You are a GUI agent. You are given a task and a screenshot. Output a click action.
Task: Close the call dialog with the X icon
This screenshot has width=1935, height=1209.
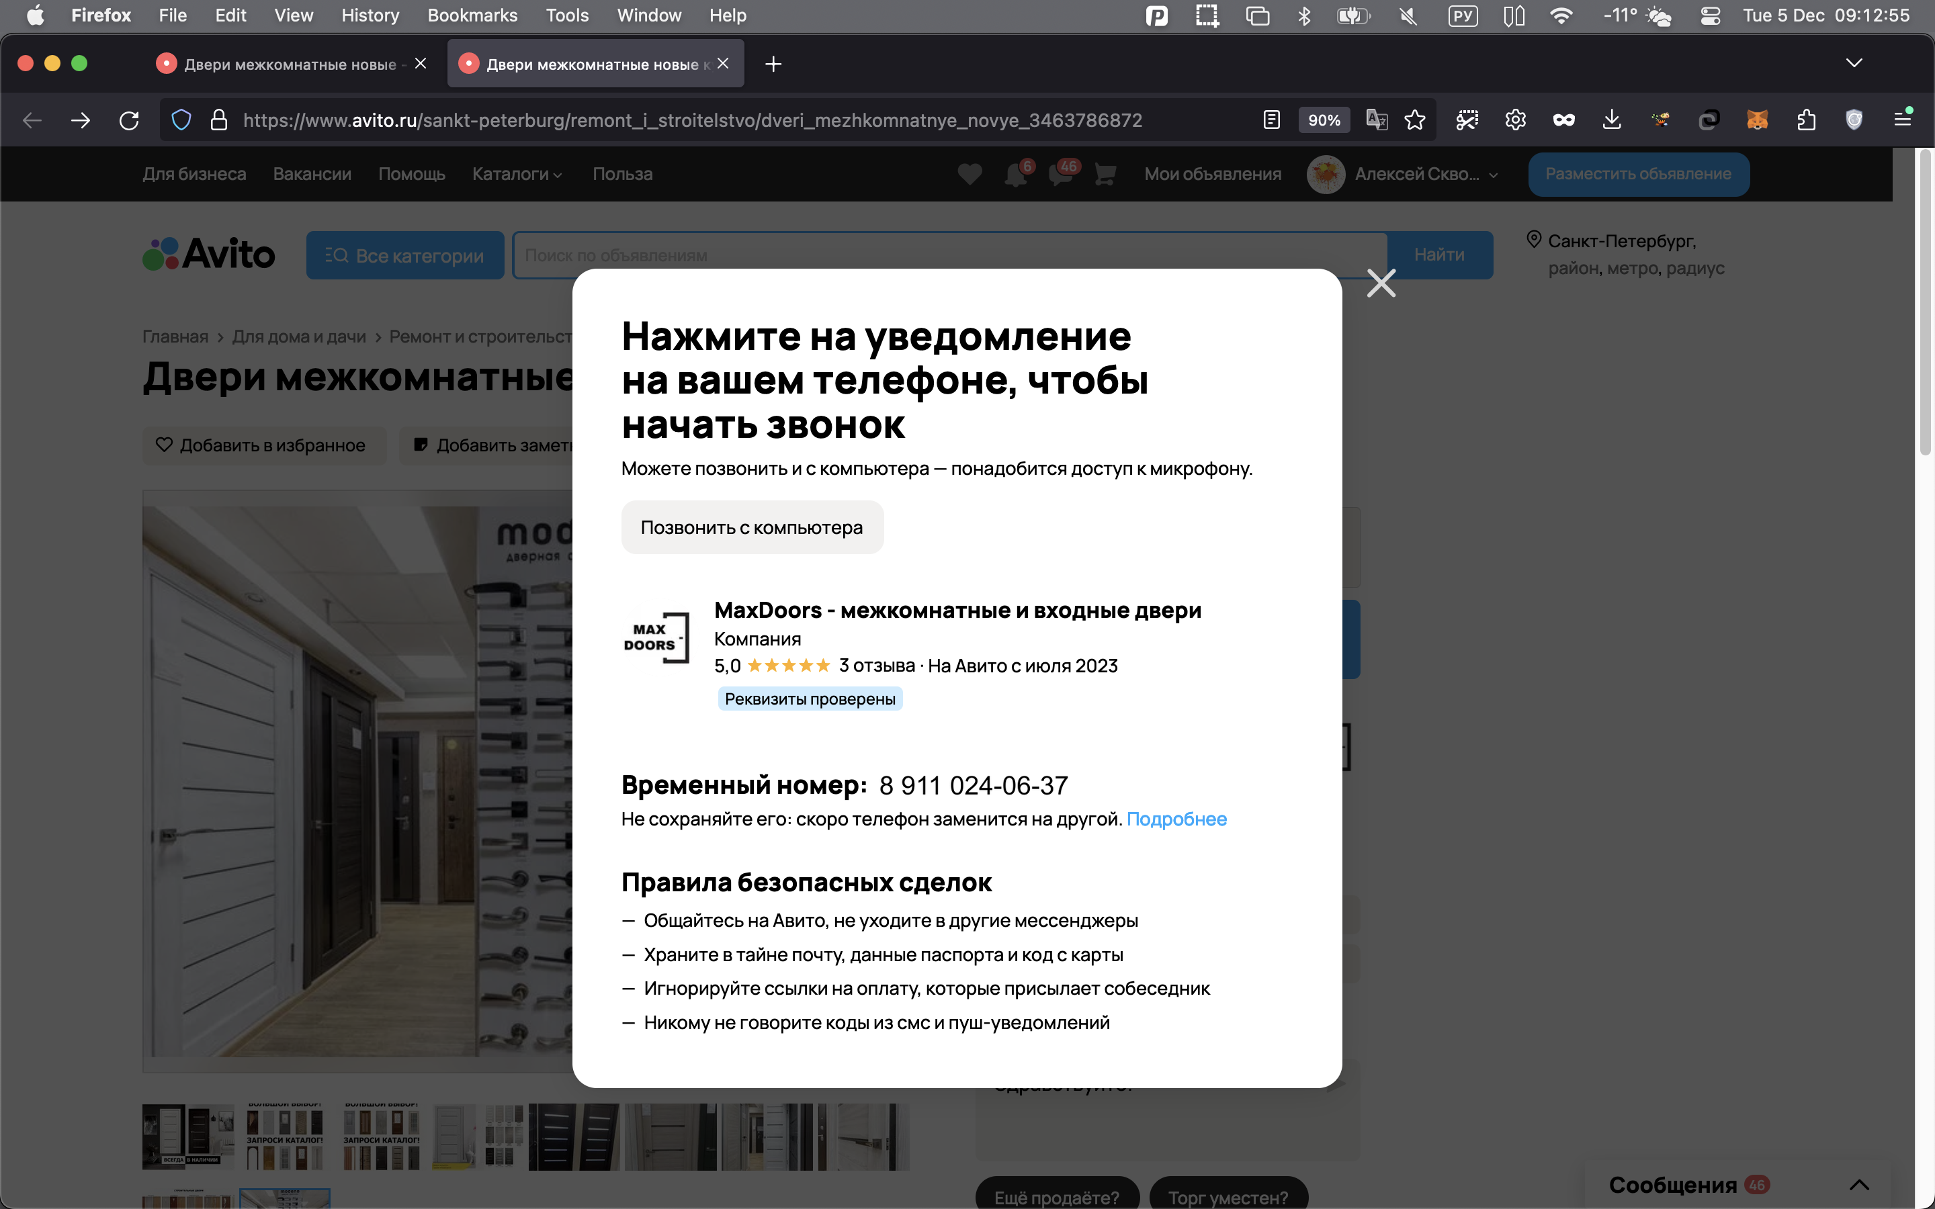tap(1381, 283)
